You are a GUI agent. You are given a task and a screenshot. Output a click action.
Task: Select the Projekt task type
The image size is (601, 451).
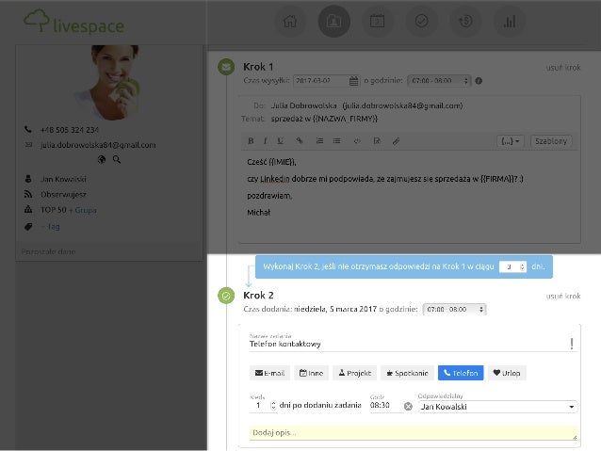(354, 373)
